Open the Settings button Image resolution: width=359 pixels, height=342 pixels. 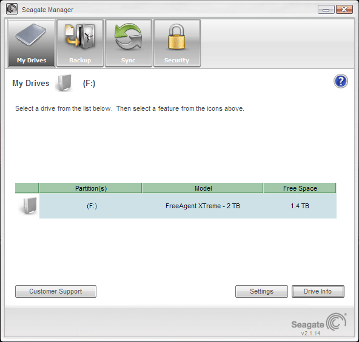point(261,291)
